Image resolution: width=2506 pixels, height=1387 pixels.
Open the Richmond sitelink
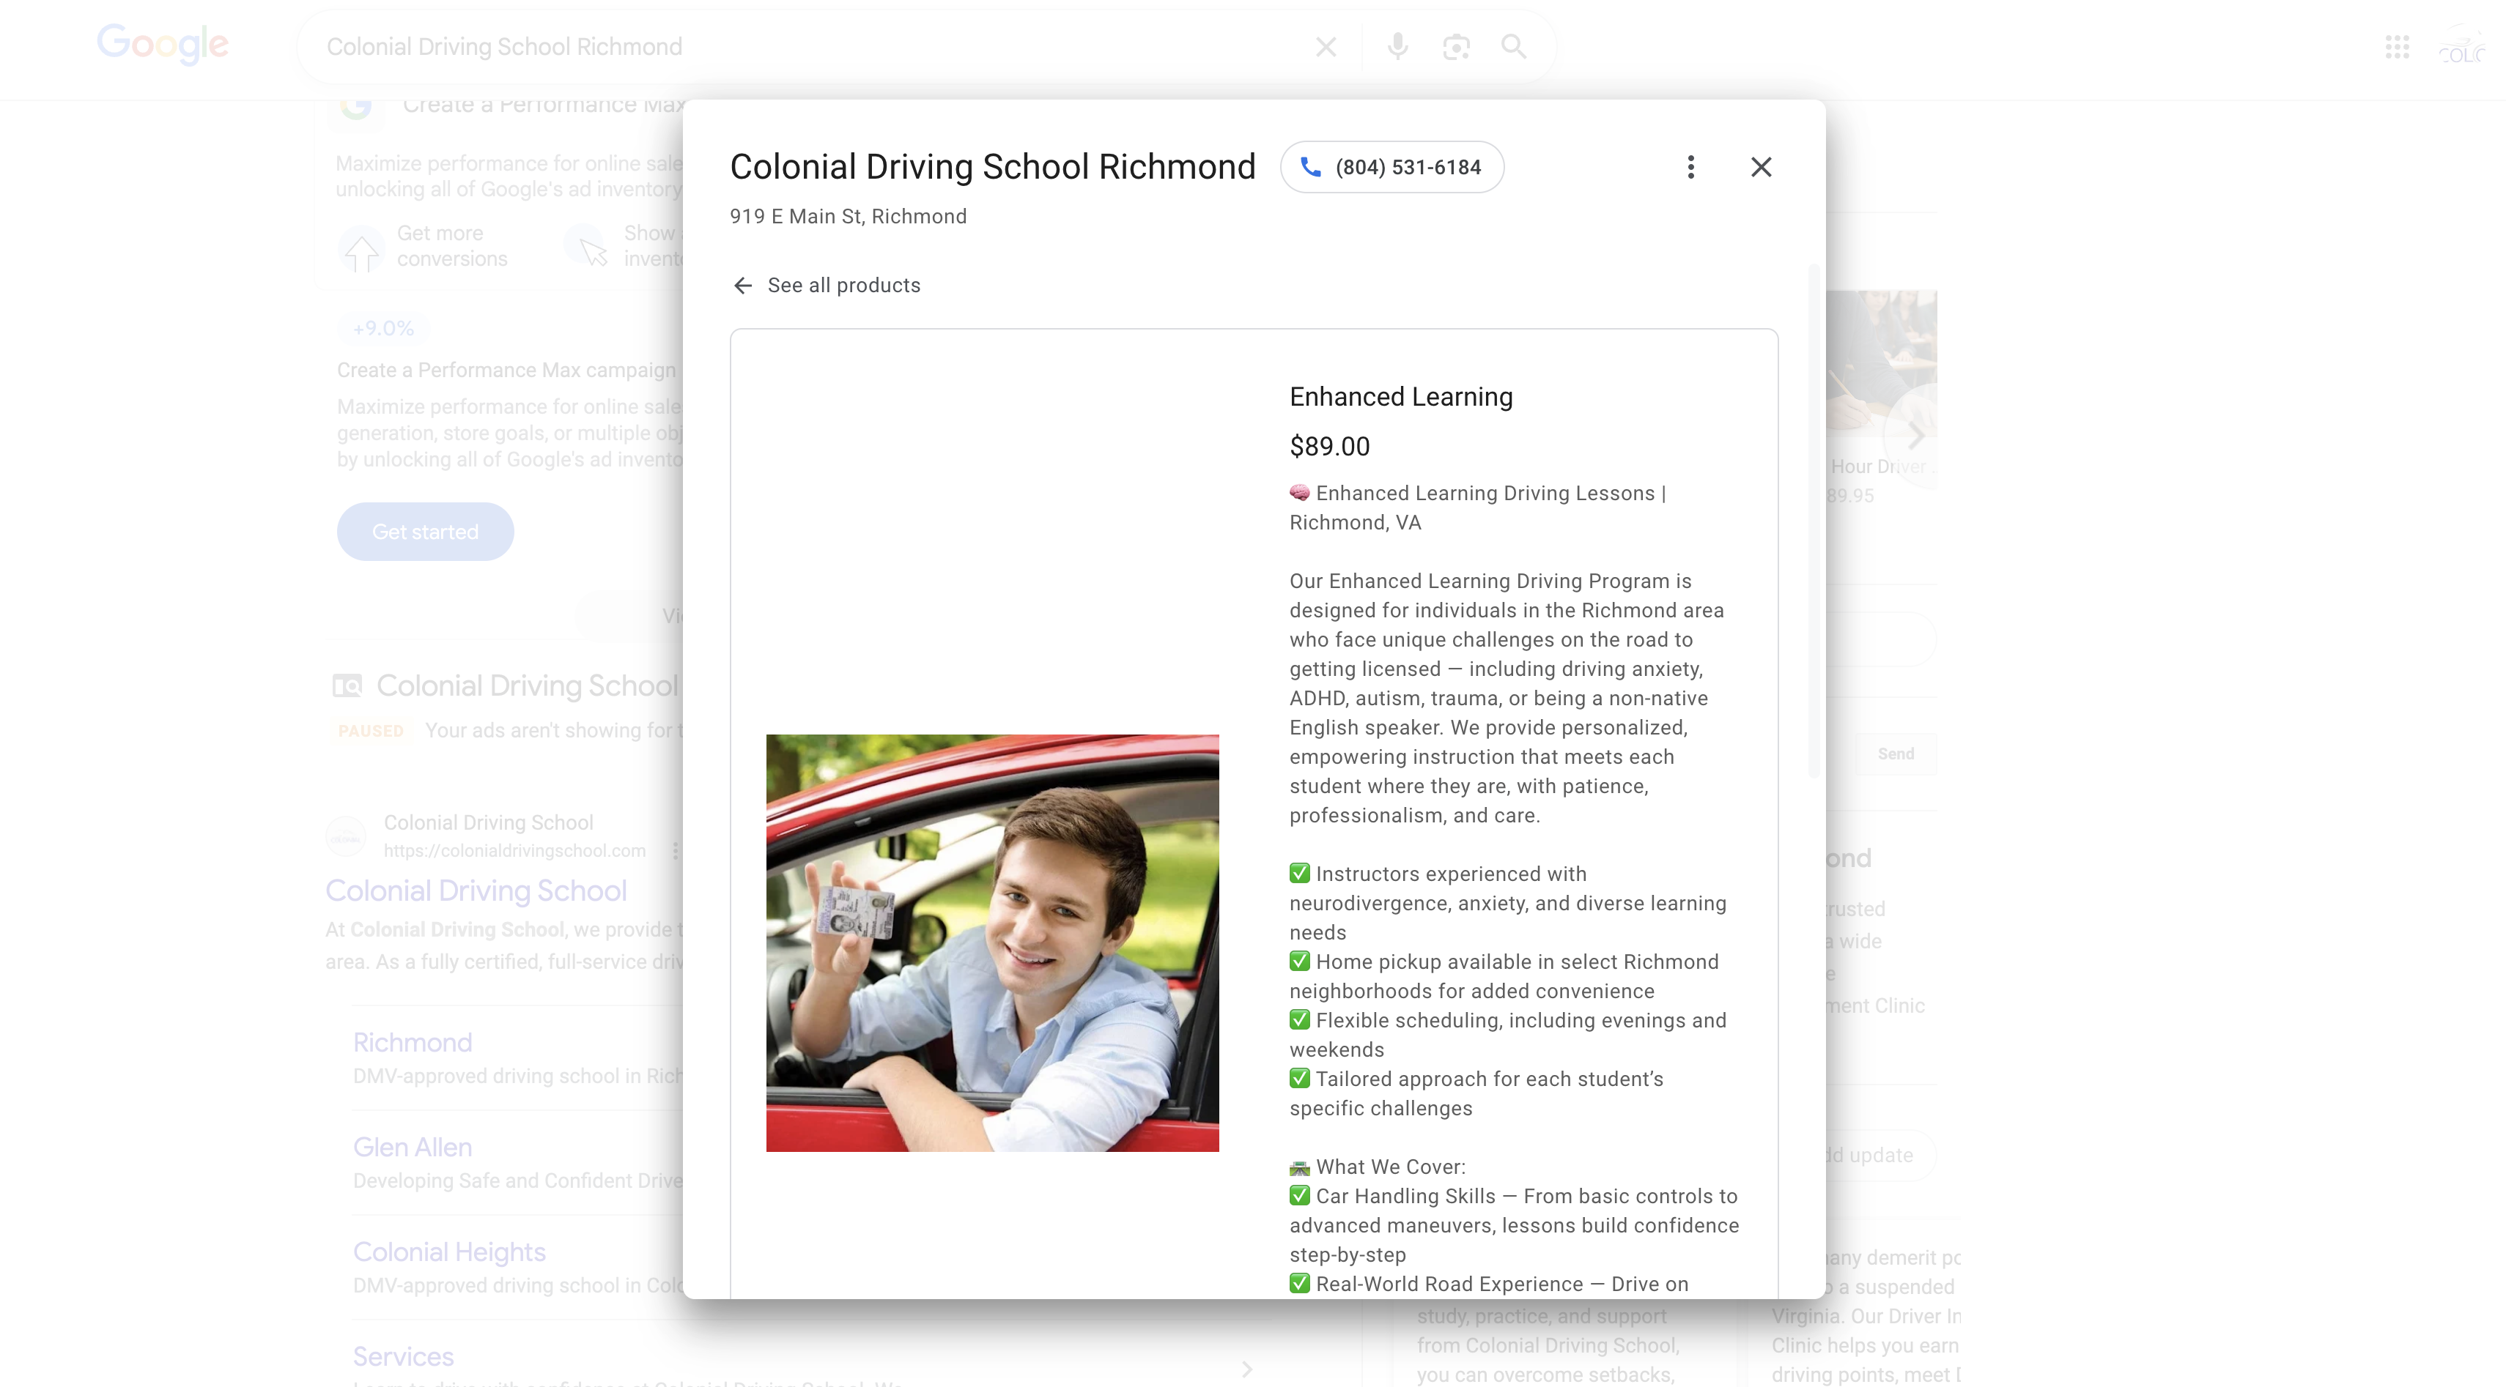tap(413, 1042)
